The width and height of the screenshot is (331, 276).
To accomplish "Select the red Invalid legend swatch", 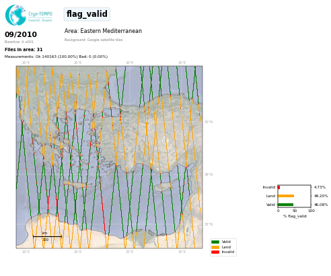I will tap(215, 252).
